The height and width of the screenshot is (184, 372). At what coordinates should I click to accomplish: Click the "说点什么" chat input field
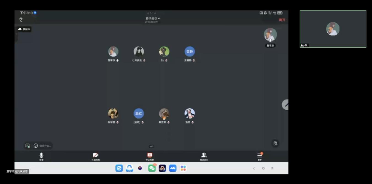pyautogui.click(x=45, y=146)
